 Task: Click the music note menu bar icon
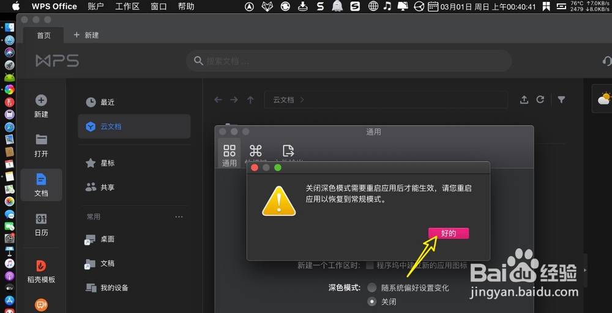pos(387,6)
